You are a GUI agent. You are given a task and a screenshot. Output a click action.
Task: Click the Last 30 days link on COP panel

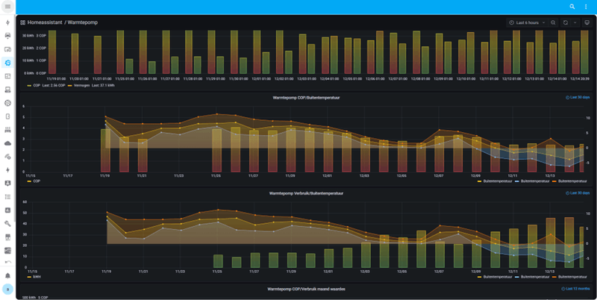(578, 98)
